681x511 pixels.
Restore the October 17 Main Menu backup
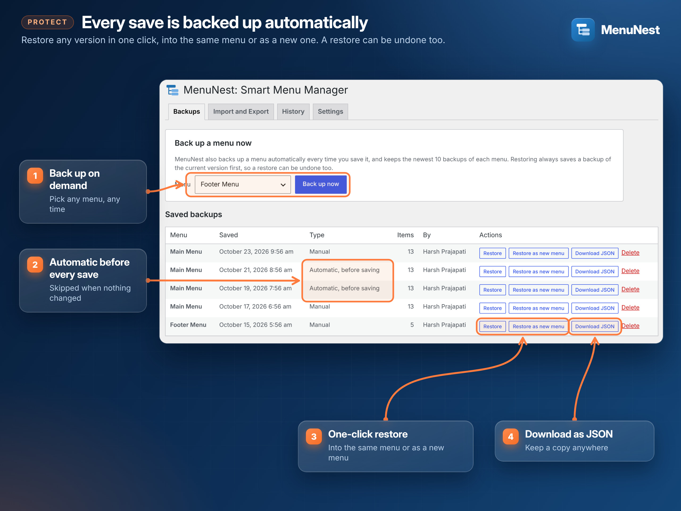[x=492, y=308]
